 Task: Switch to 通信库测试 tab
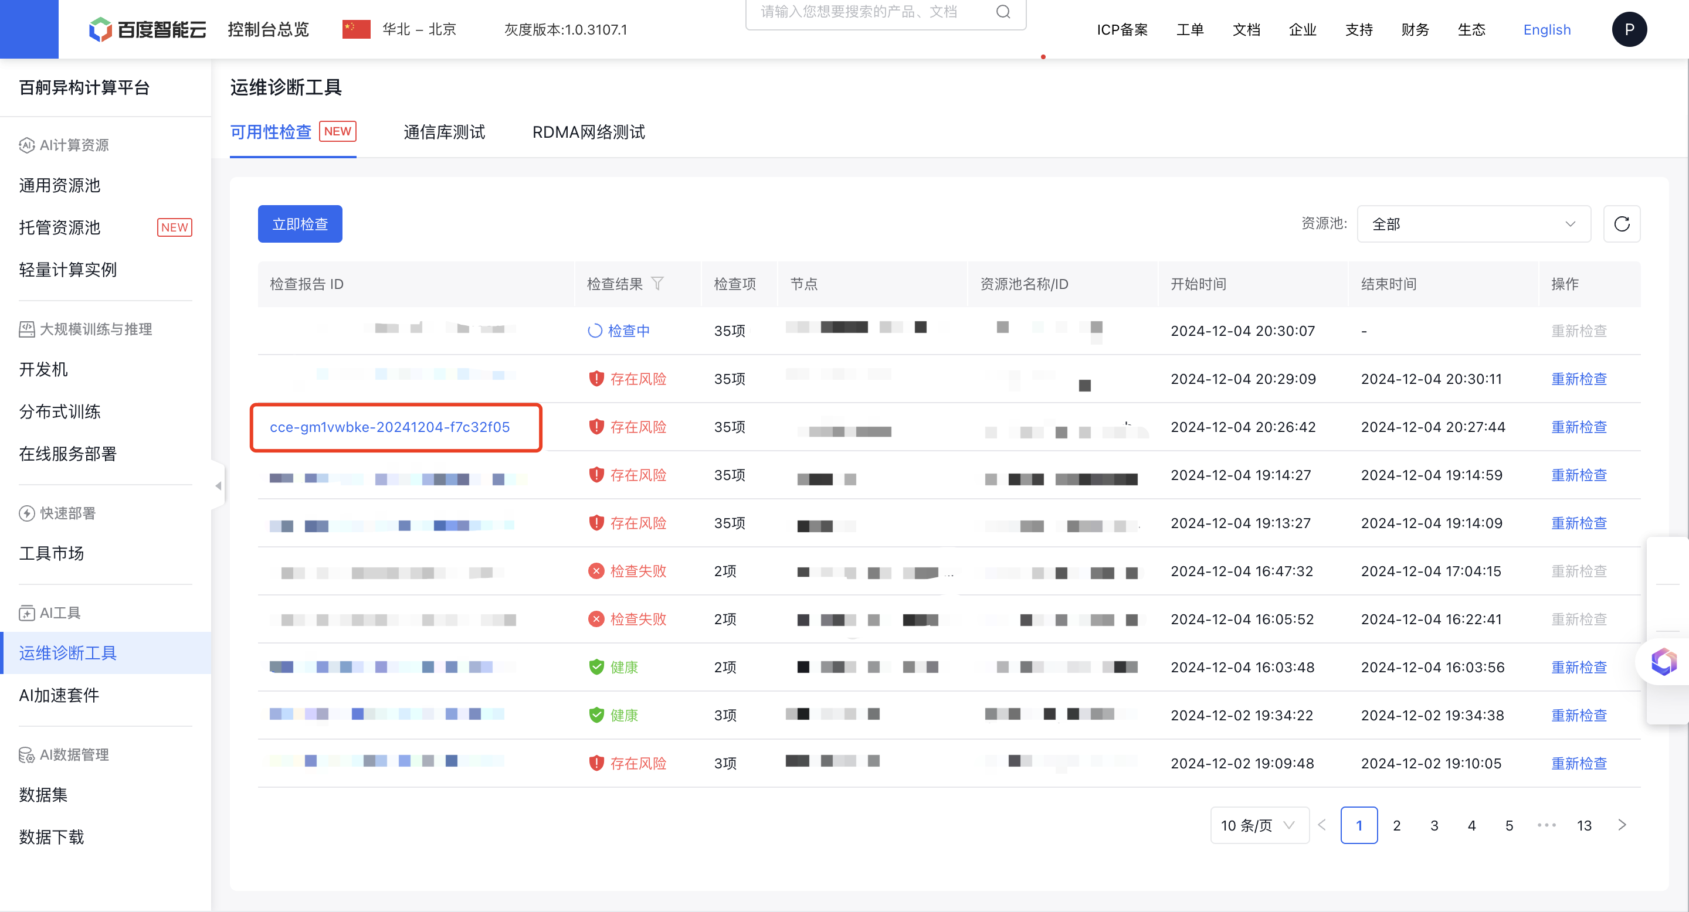444,132
